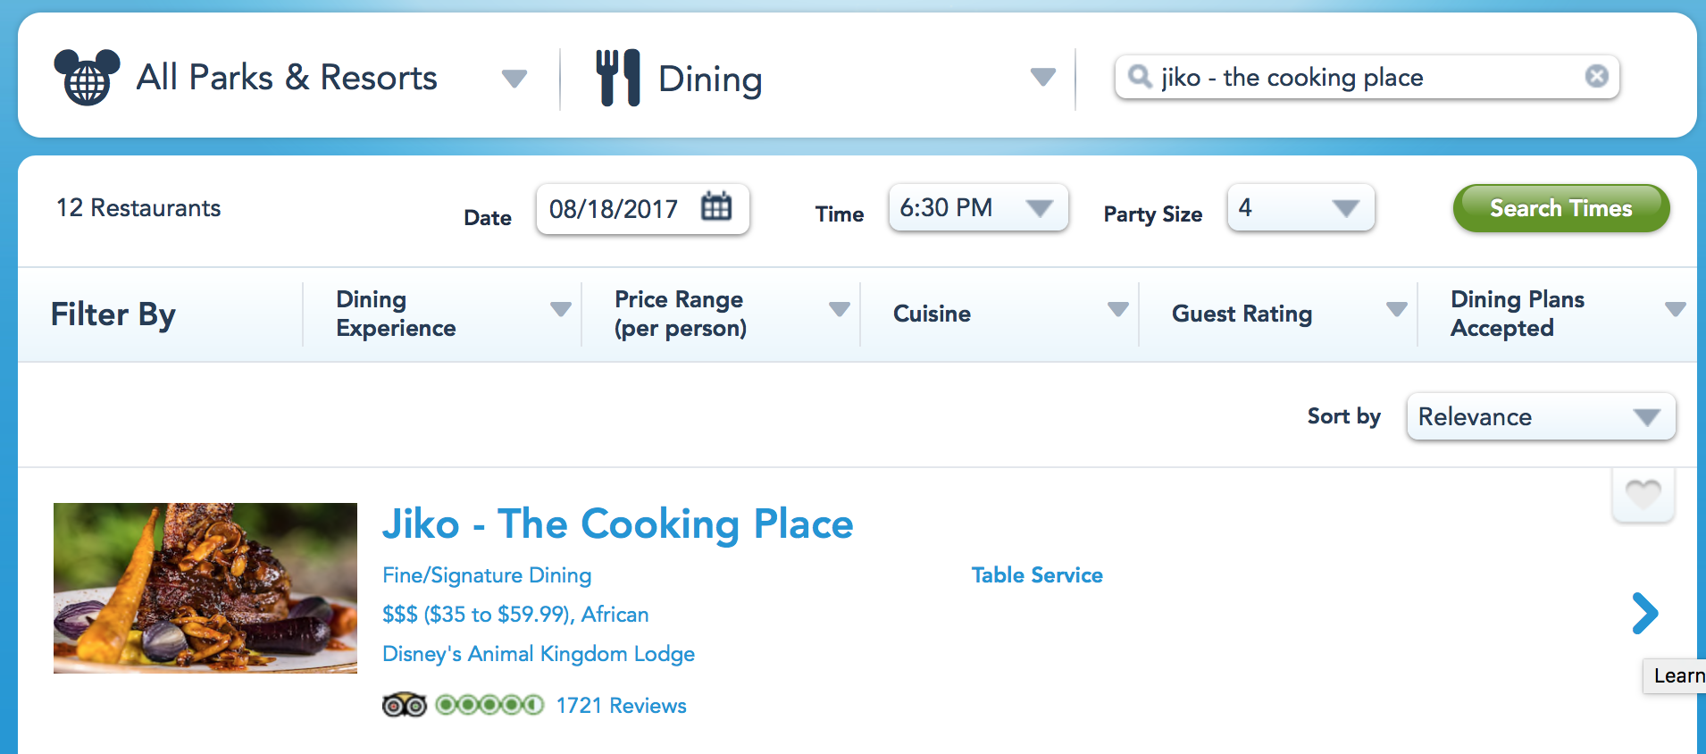The height and width of the screenshot is (754, 1706).
Task: Open the Party Size dropdown
Action: click(x=1300, y=208)
